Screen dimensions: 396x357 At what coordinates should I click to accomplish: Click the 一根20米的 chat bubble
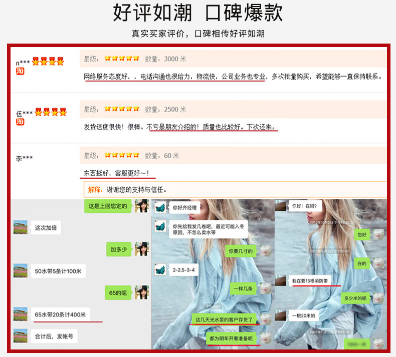point(304,315)
